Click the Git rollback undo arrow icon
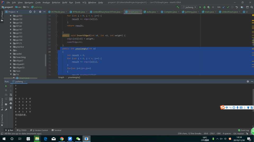254x142 pixels. [x=237, y=7]
